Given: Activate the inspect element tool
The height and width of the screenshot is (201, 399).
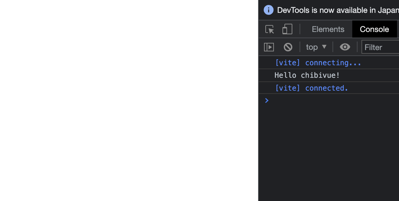Looking at the screenshot, I should coord(269,29).
